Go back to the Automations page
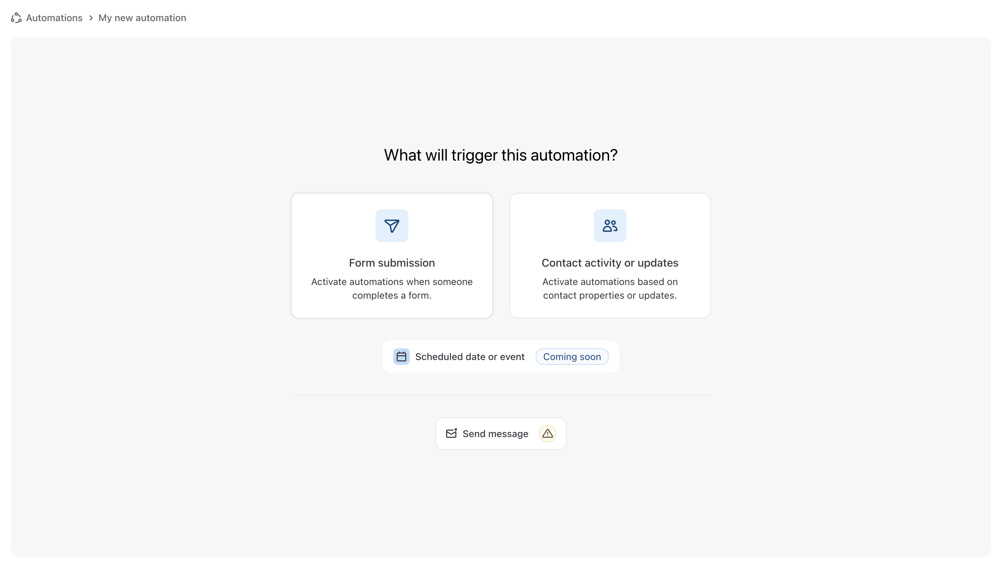This screenshot has height=568, width=1002. [x=54, y=18]
